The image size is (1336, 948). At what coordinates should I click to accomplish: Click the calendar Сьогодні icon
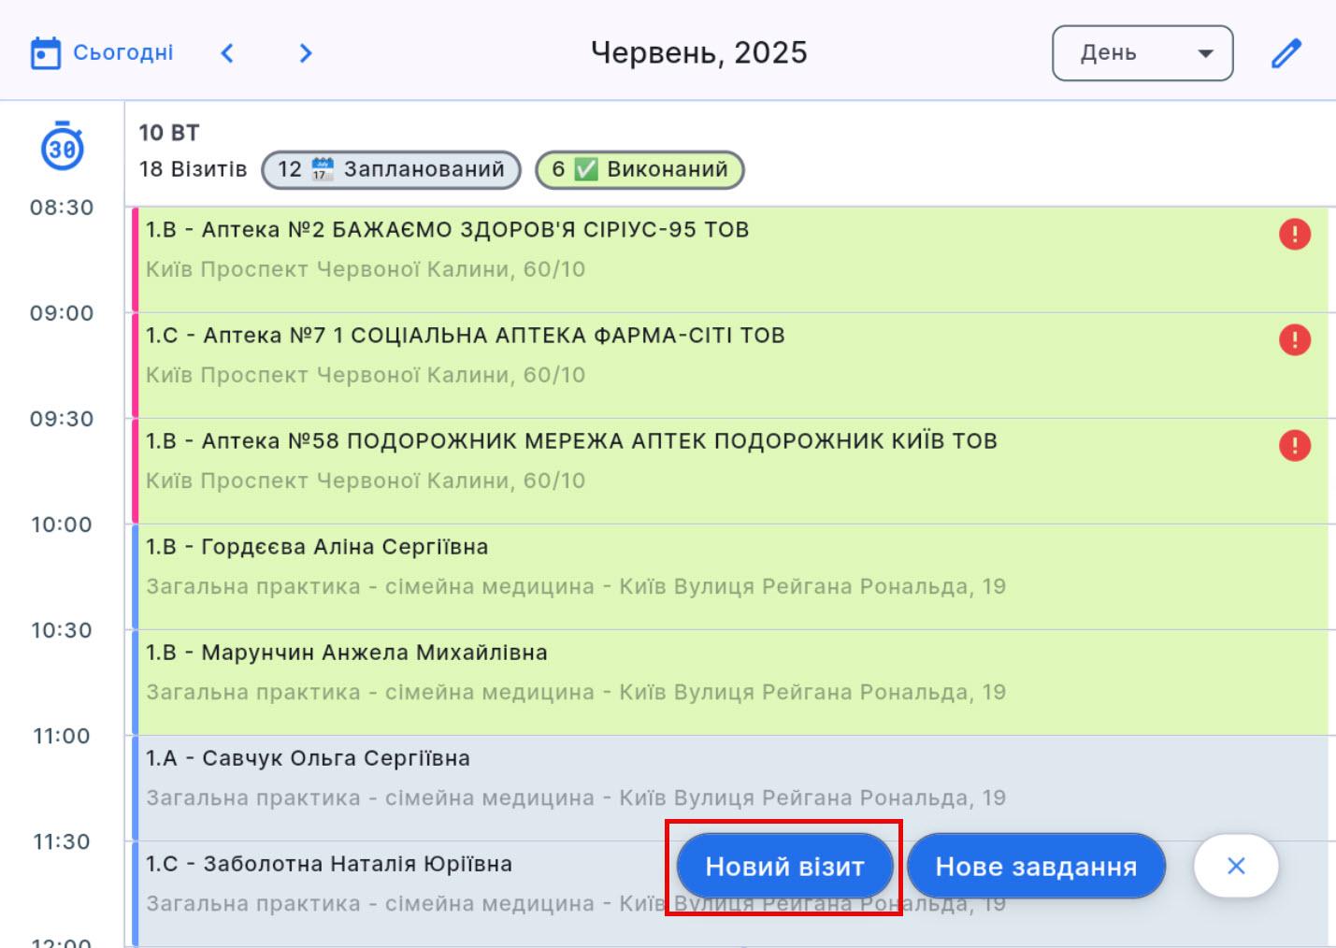(x=45, y=53)
